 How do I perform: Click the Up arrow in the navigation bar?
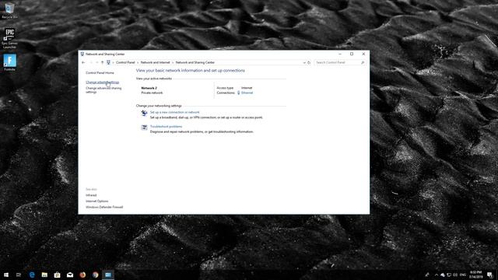click(102, 62)
